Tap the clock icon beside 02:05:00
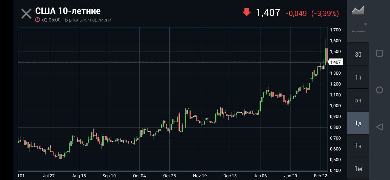This screenshot has height=180, width=390. [37, 20]
